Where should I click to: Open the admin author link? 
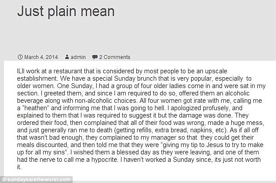pyautogui.click(x=78, y=57)
